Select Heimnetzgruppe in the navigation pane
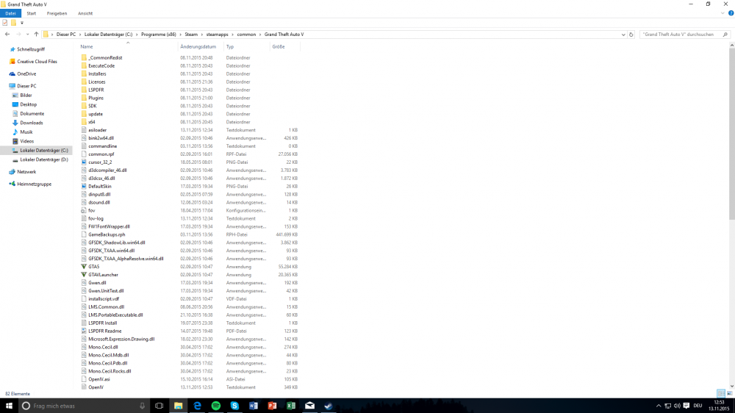Viewport: 735px width, 413px height. pos(34,184)
